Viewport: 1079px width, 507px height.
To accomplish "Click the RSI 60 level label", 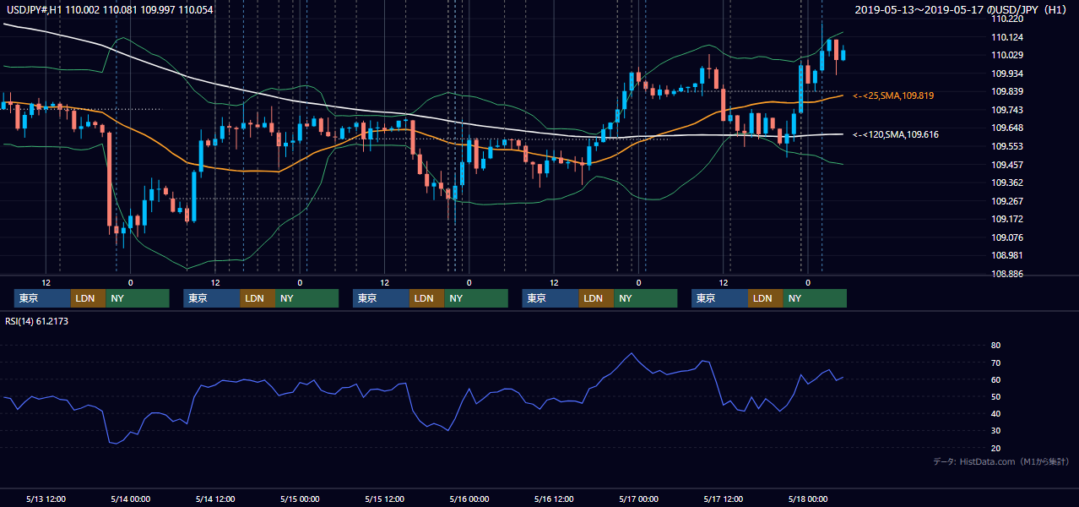I will pos(995,379).
